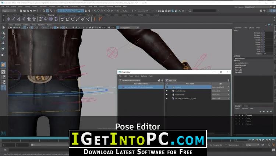
Task: Click the Add Pose button
Action: (171, 80)
